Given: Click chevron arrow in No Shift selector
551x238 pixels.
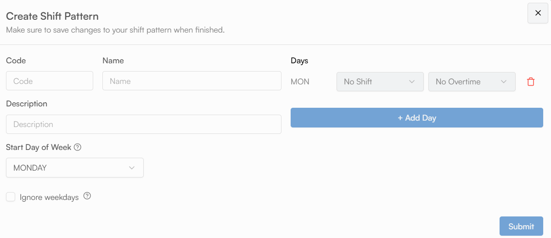Looking at the screenshot, I should pos(411,82).
